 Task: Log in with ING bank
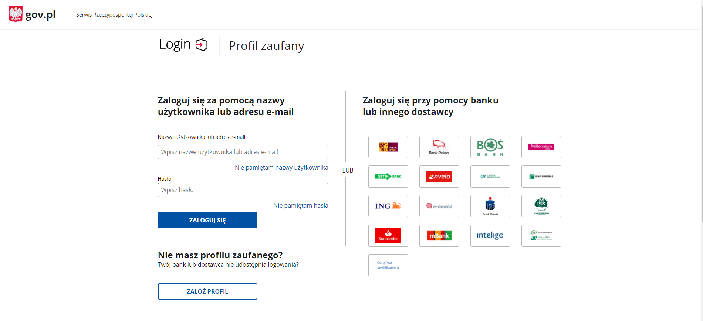(x=388, y=206)
